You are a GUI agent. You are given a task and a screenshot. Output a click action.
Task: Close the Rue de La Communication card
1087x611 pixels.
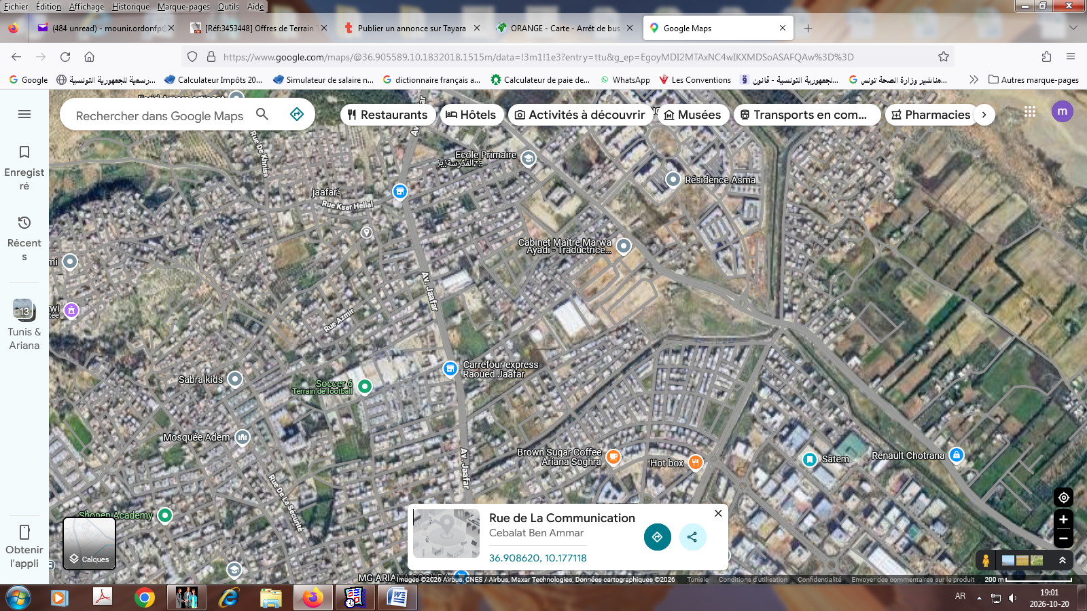[x=718, y=513]
